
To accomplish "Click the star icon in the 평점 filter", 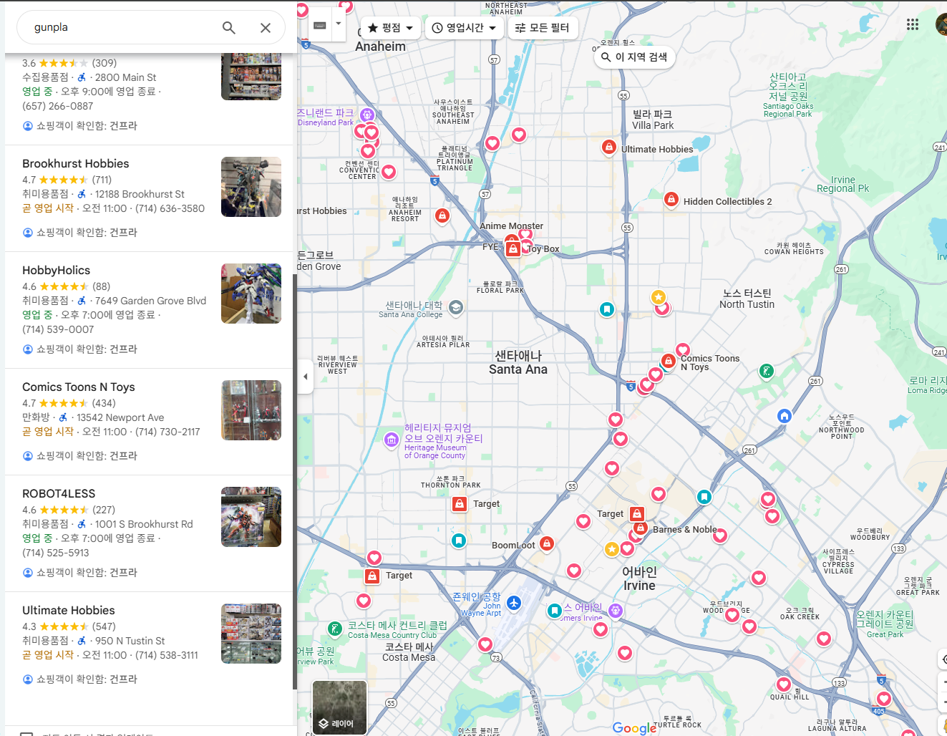I will click(x=373, y=28).
